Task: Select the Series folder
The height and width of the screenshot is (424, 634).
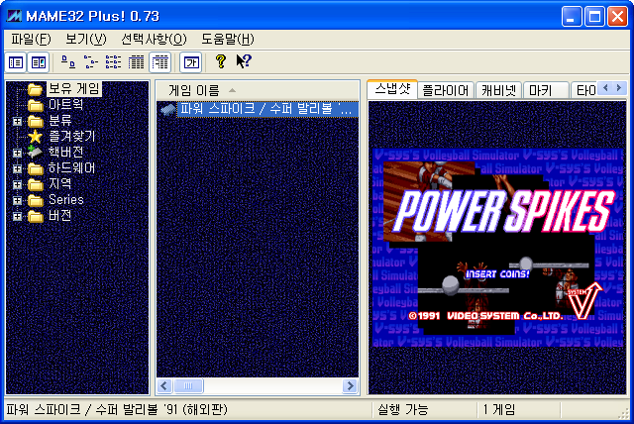Action: coord(66,200)
